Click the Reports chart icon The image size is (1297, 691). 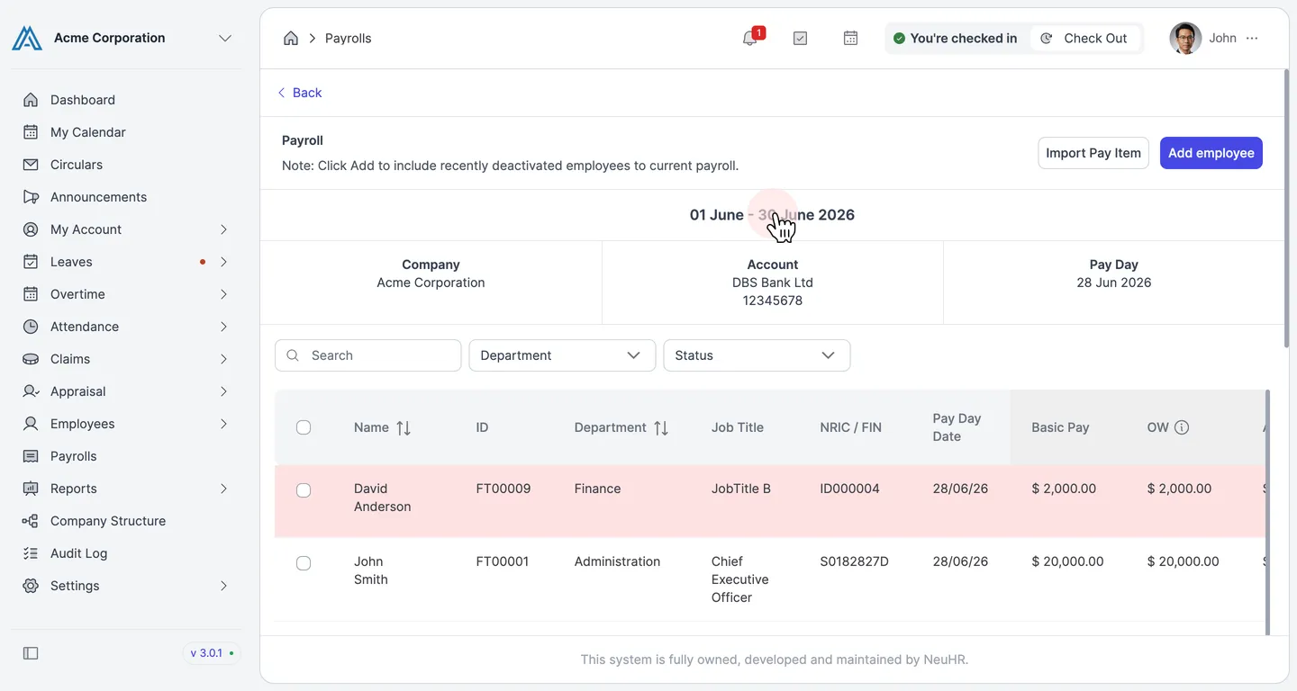(31, 489)
